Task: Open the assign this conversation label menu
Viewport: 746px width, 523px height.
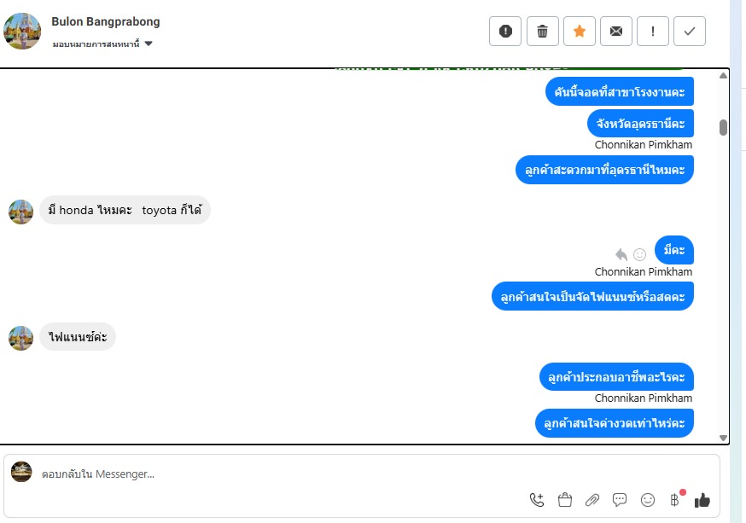Action: click(x=96, y=44)
